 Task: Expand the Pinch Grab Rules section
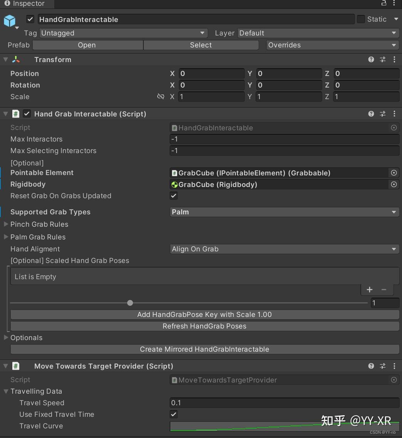[x=5, y=224]
